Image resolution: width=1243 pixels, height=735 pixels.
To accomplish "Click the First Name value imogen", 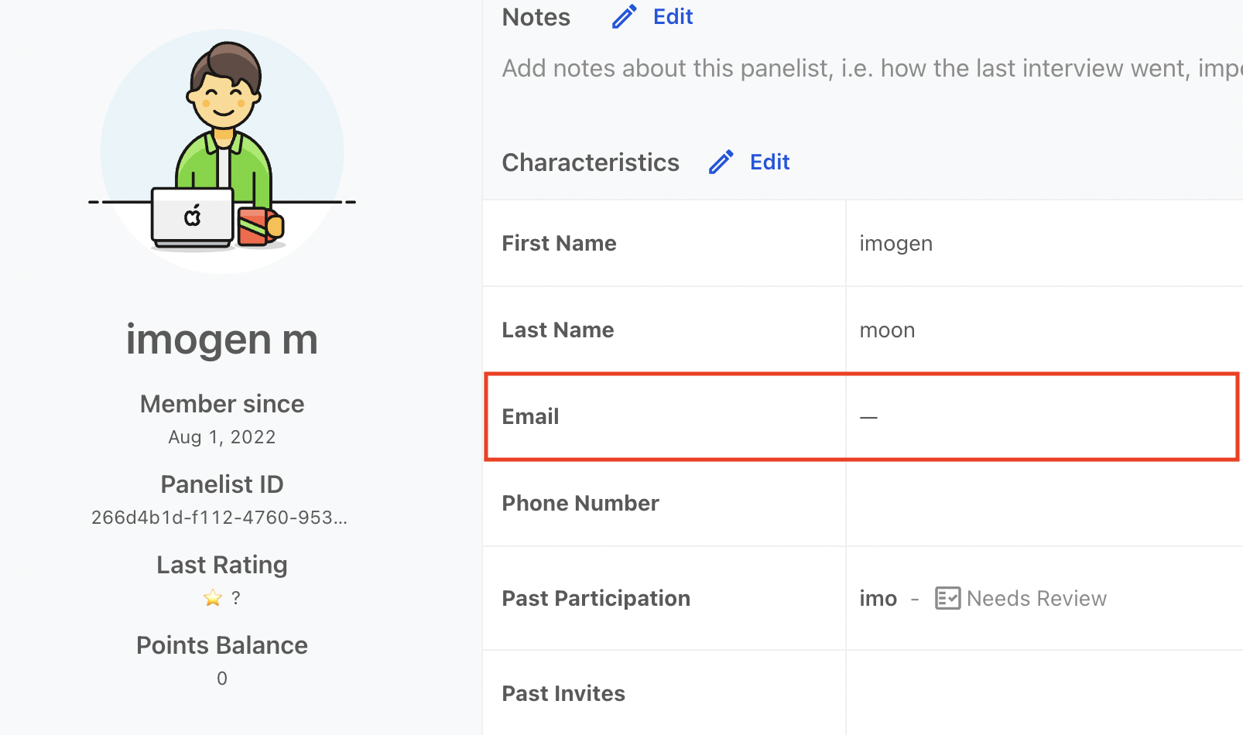I will tap(895, 244).
